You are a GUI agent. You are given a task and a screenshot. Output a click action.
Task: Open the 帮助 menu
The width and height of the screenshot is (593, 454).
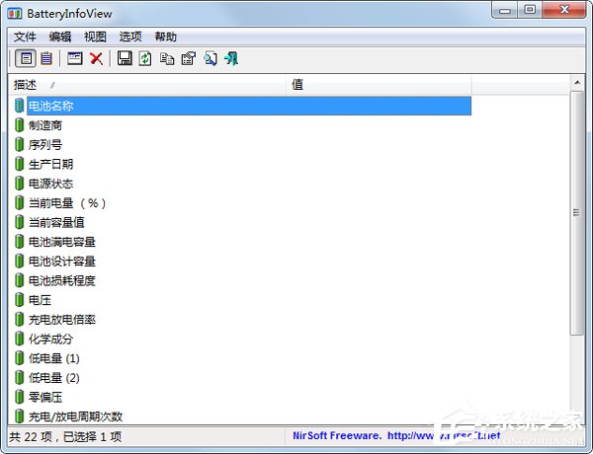coord(166,37)
